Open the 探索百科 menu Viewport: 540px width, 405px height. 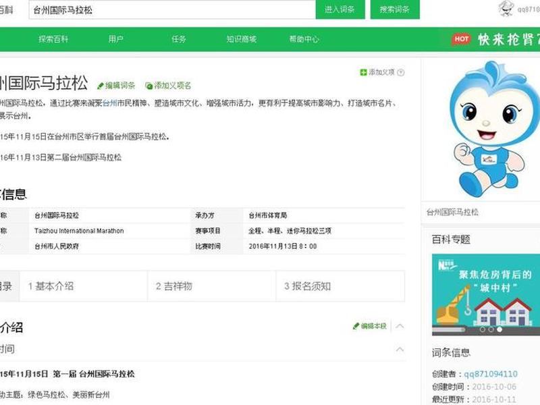[53, 39]
